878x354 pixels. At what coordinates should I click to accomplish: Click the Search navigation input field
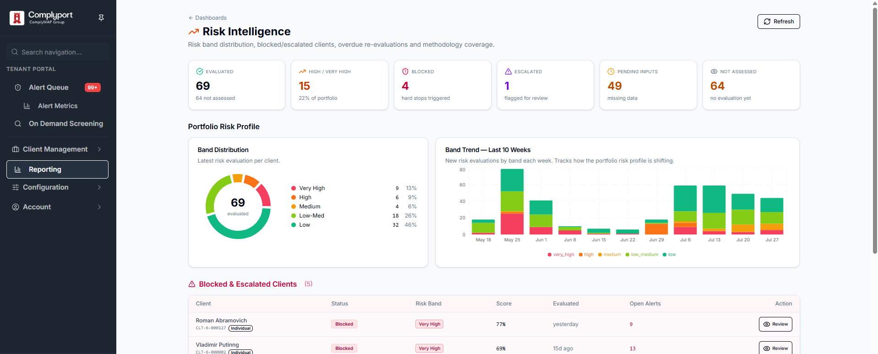tap(57, 52)
